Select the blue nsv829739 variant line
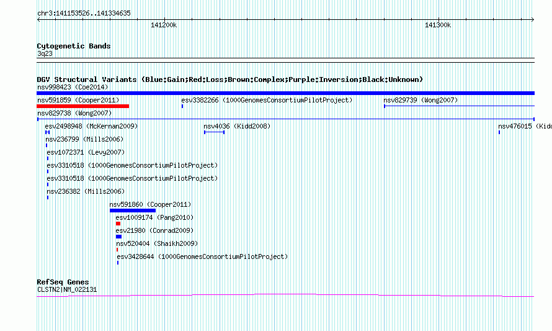The image size is (552, 331). pyautogui.click(x=460, y=106)
